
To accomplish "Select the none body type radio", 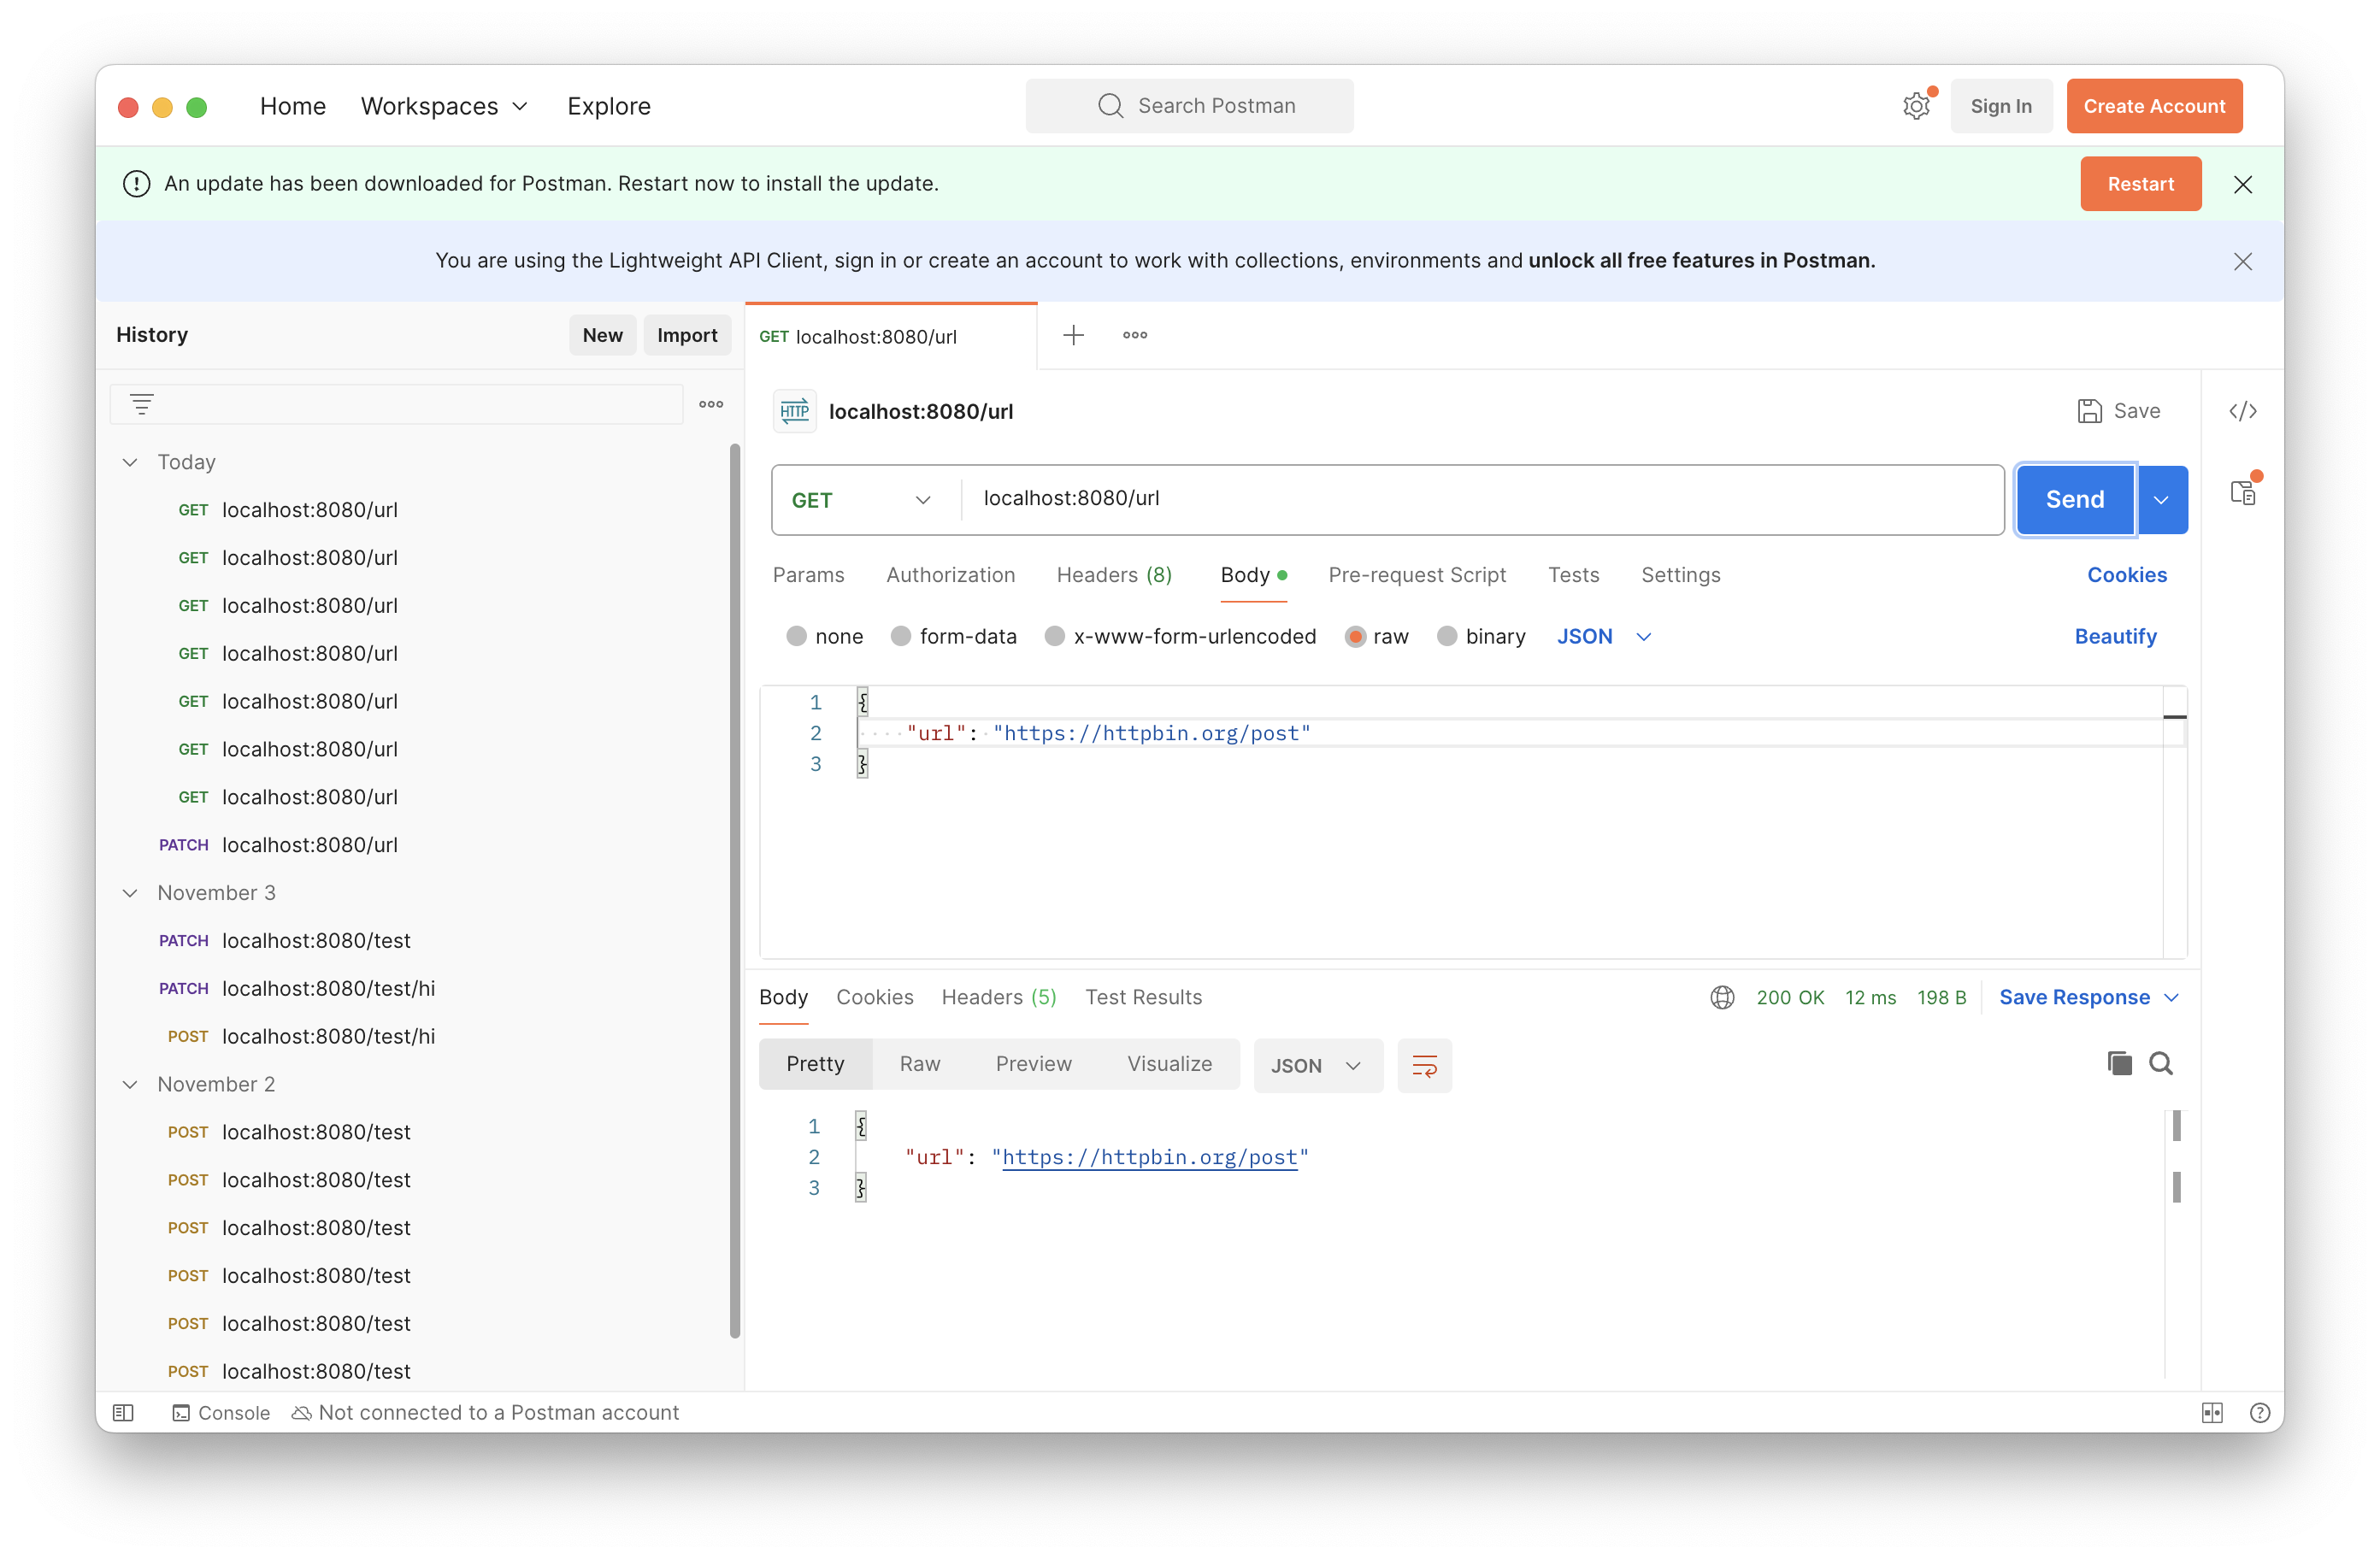I will 796,636.
